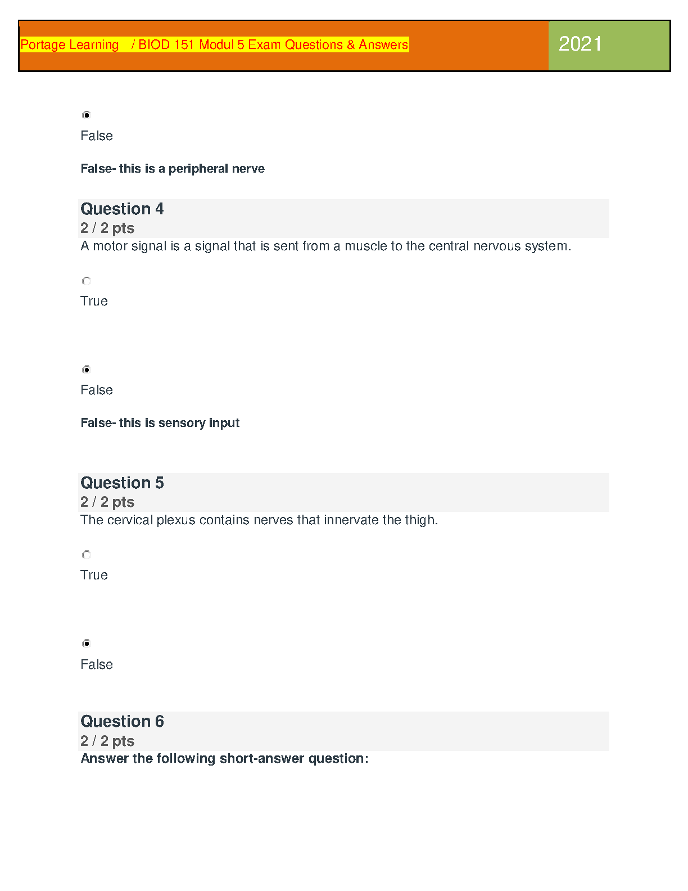This screenshot has width=688, height=891.
Task: Select True radio for Question 4
Action: pos(87,281)
